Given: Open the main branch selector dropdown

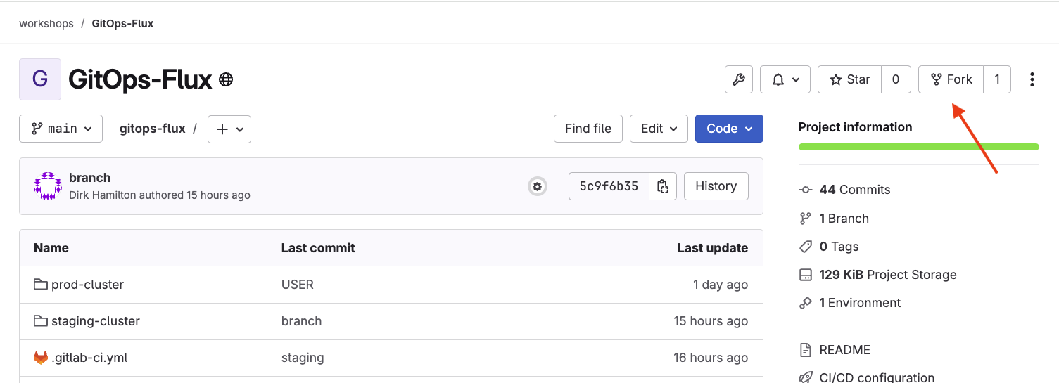Looking at the screenshot, I should [61, 129].
